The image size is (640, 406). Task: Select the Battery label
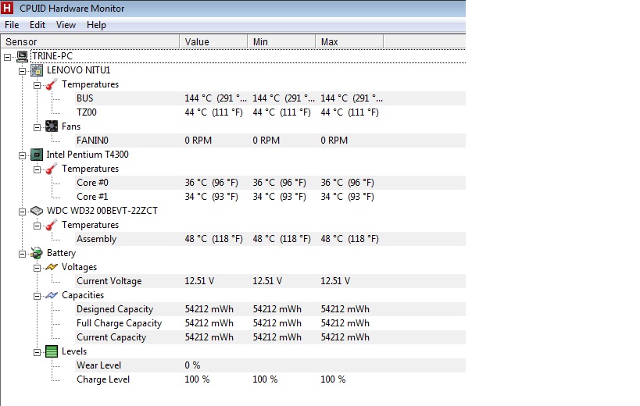(x=61, y=253)
